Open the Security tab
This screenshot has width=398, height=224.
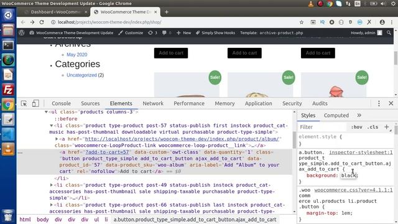pos(292,103)
